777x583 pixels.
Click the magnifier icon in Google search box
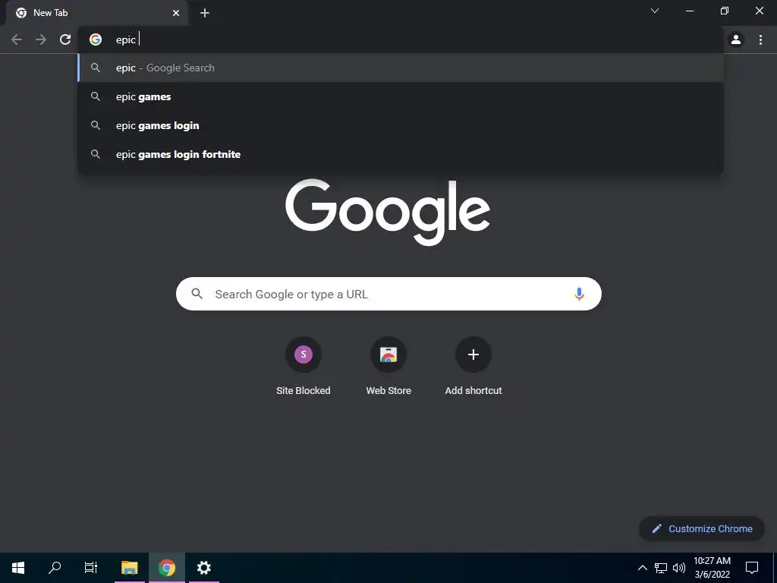click(197, 294)
